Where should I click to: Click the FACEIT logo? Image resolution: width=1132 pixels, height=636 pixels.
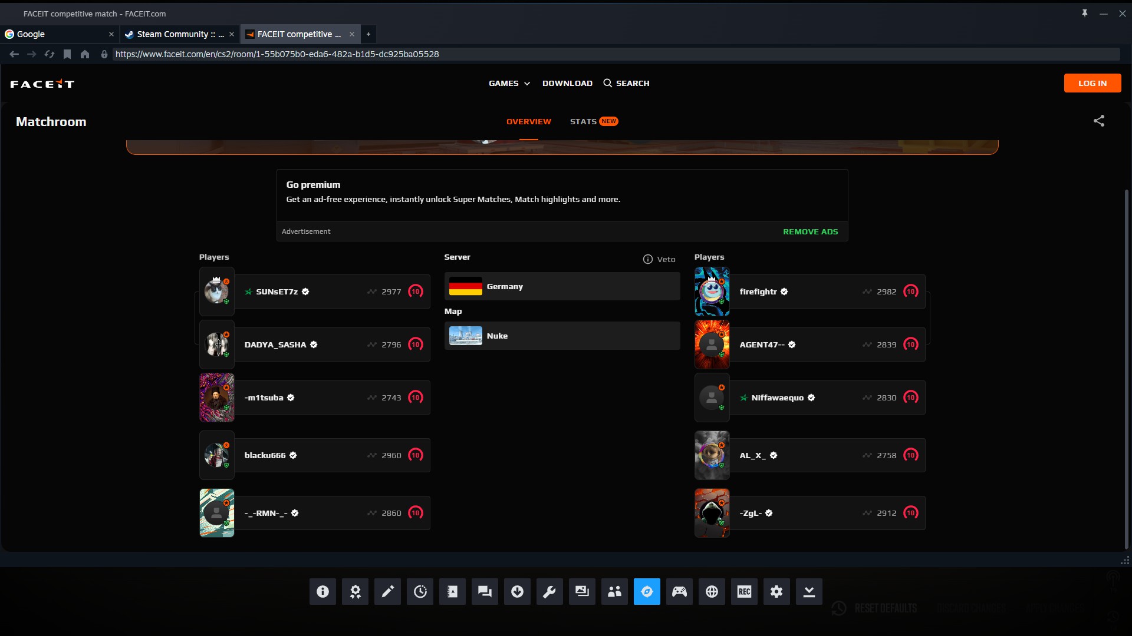(x=42, y=84)
